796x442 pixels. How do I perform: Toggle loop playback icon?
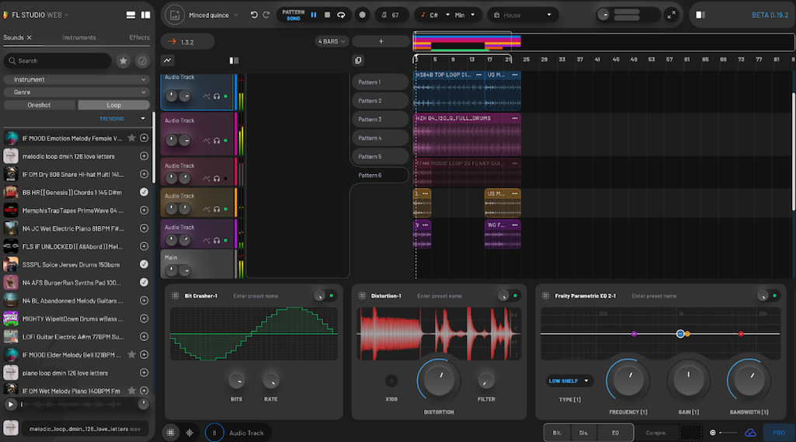point(341,15)
